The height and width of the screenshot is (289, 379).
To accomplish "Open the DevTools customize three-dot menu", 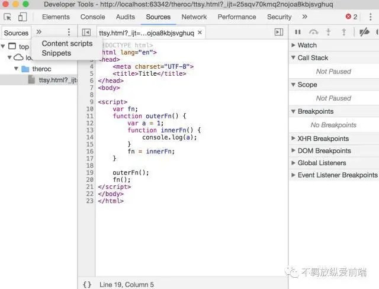I will [370, 17].
